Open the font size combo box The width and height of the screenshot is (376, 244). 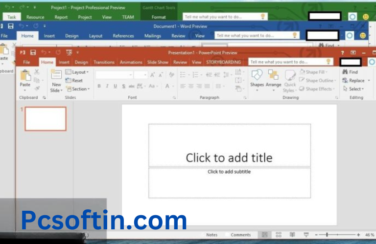coord(141,75)
